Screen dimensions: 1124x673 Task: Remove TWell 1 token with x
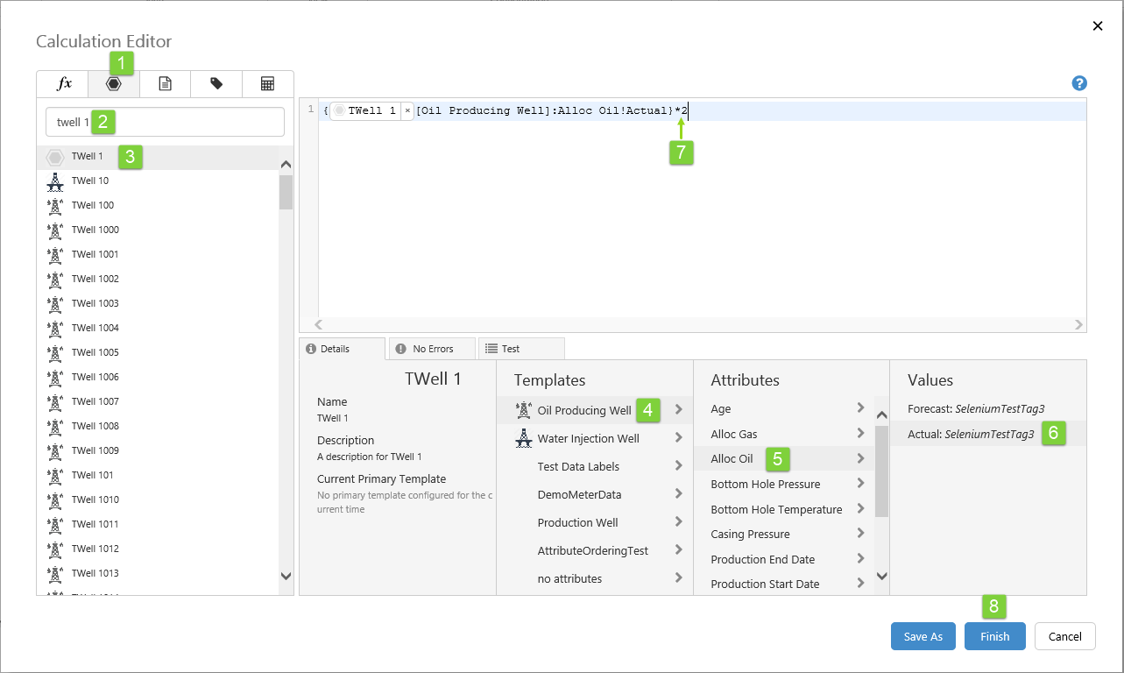407,111
